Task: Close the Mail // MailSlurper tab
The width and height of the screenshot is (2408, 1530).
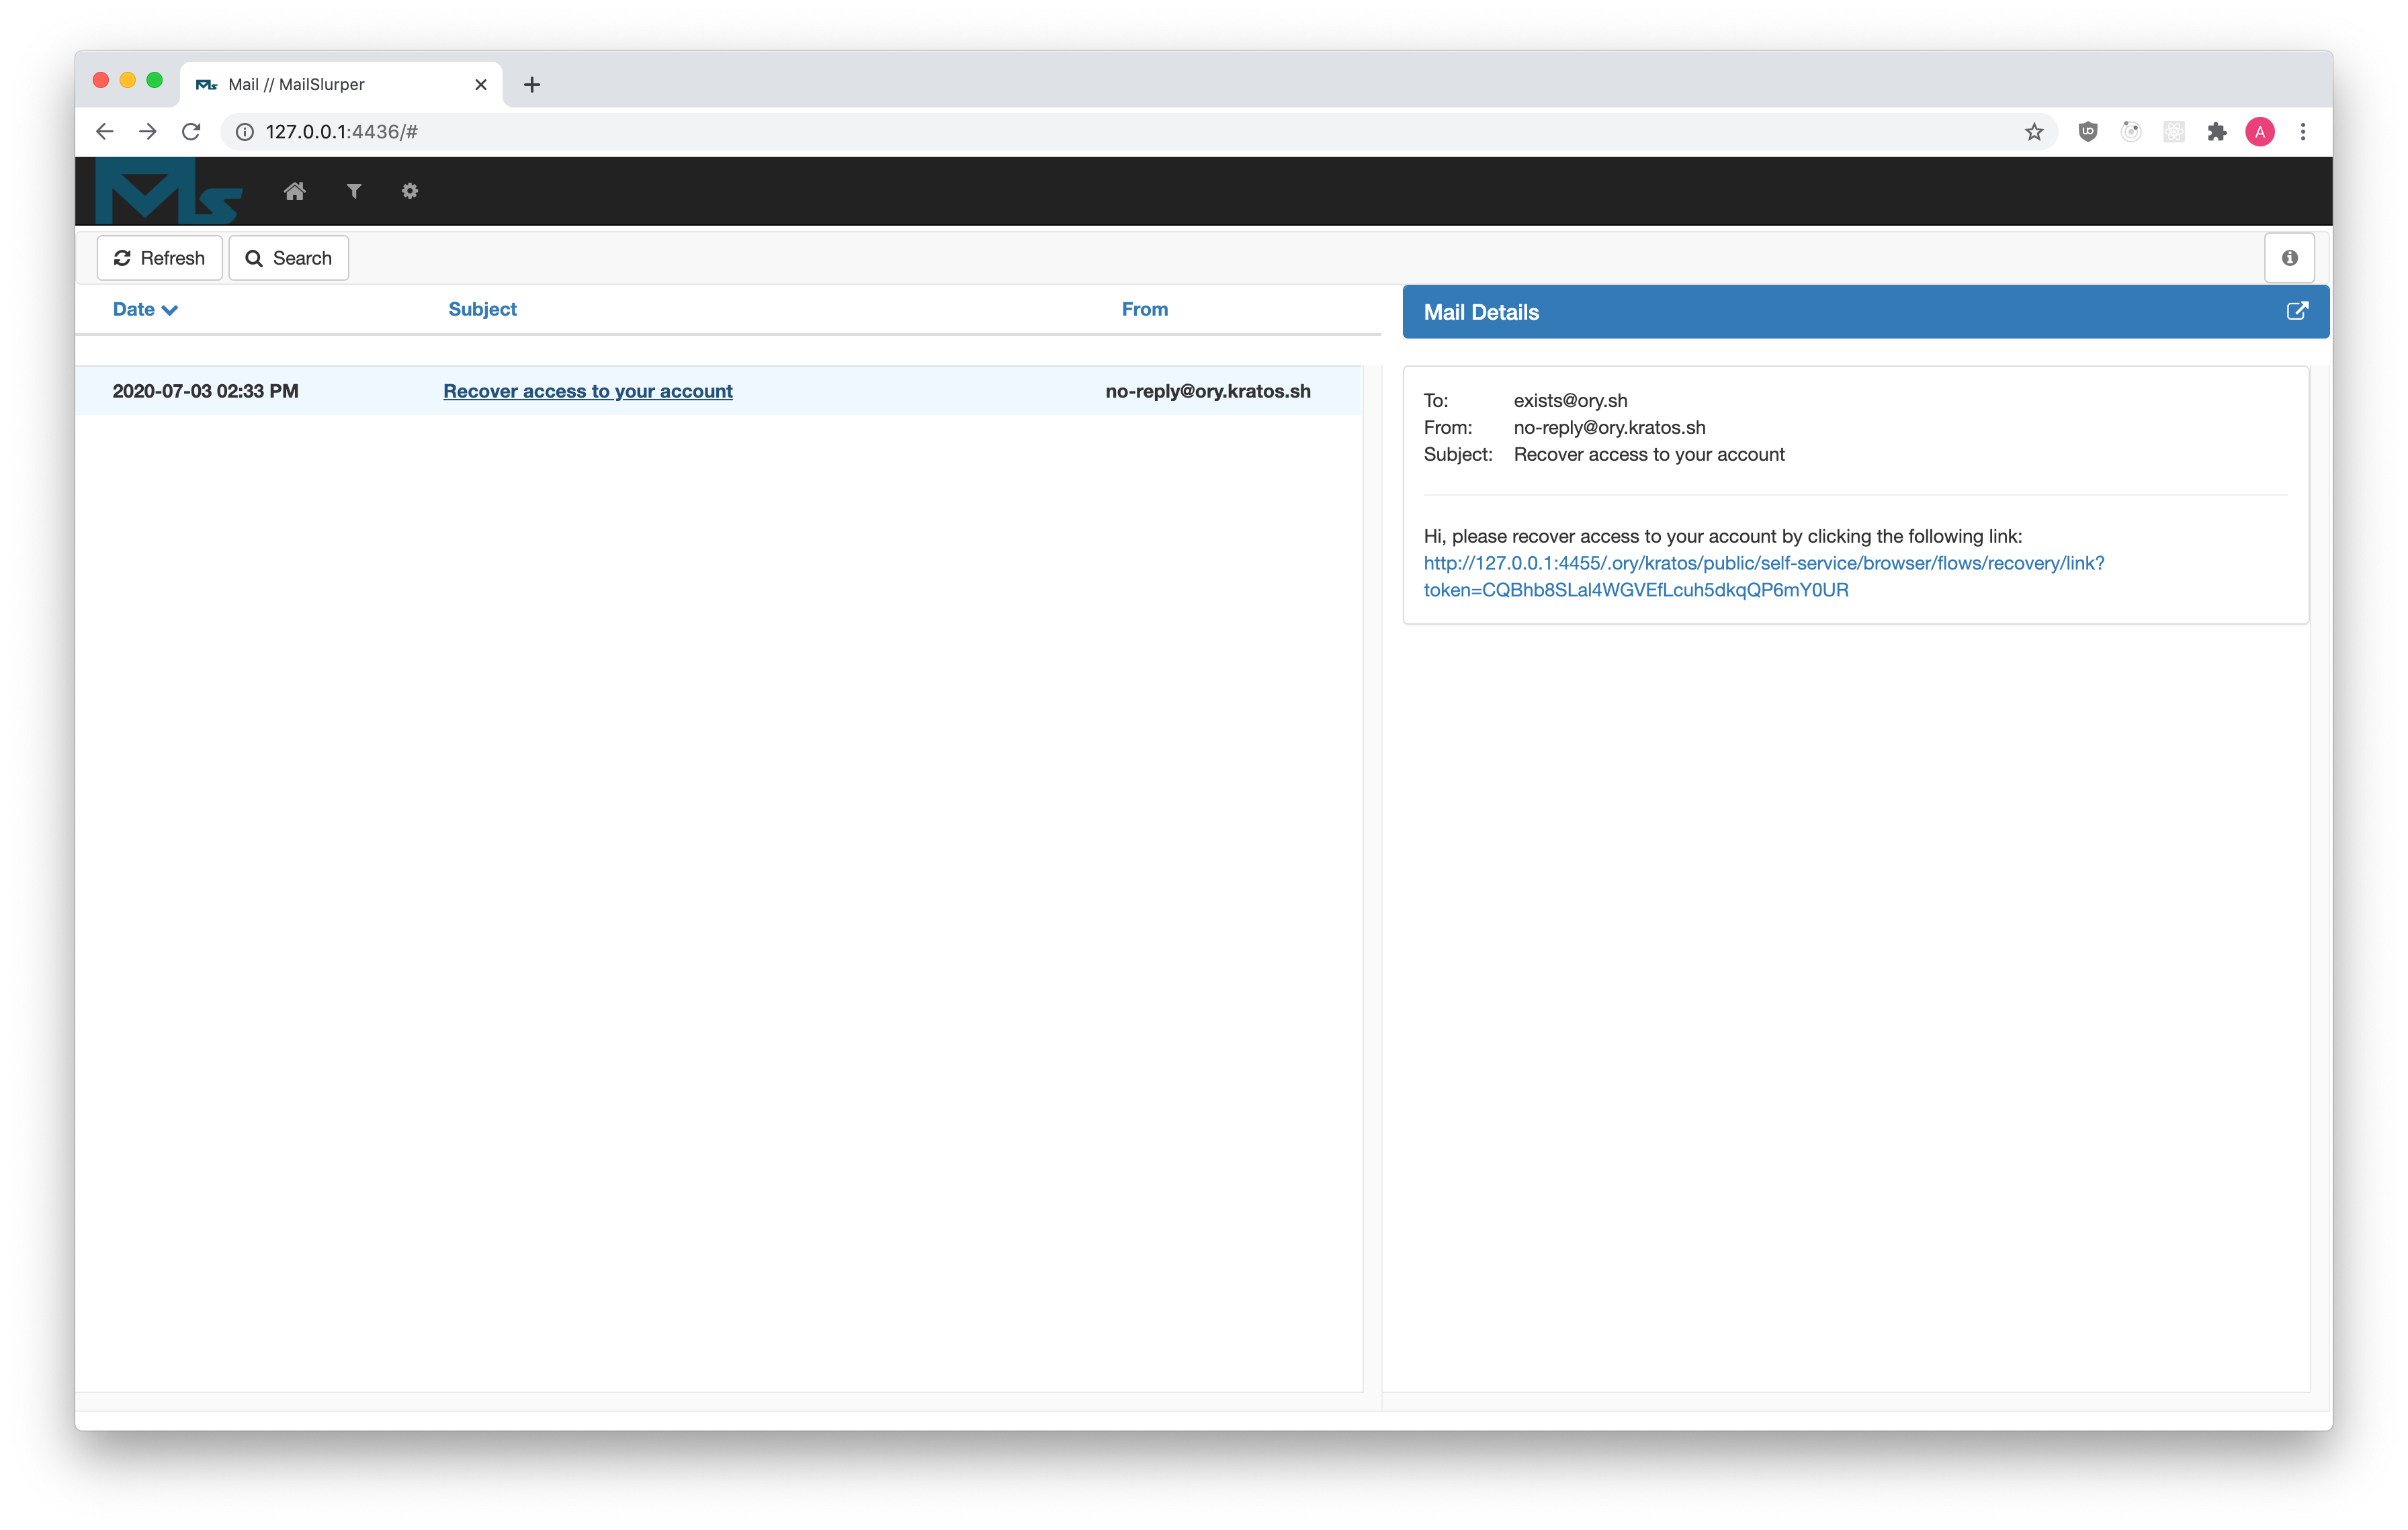Action: point(481,85)
